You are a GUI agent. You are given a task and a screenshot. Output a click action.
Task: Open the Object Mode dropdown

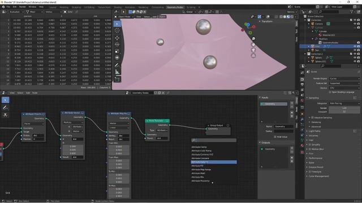(x=124, y=17)
